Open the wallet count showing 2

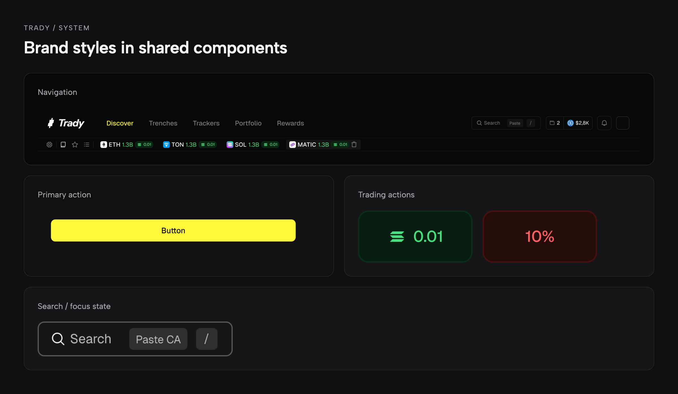click(555, 123)
